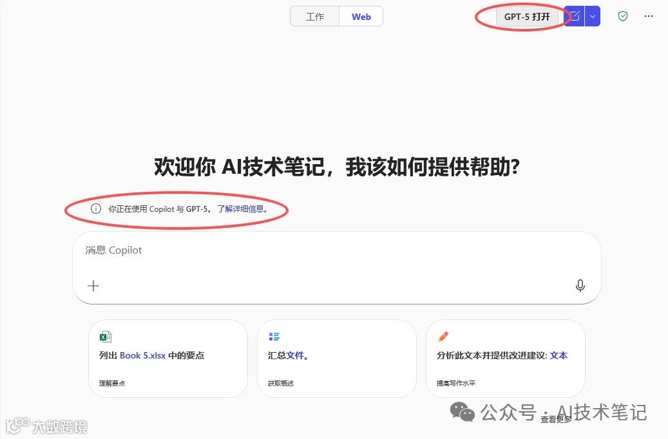This screenshot has width=668, height=439.
Task: Click the 理解要点 label text
Action: [112, 383]
